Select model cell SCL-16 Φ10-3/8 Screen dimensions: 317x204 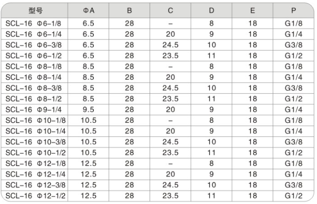coord(34,142)
